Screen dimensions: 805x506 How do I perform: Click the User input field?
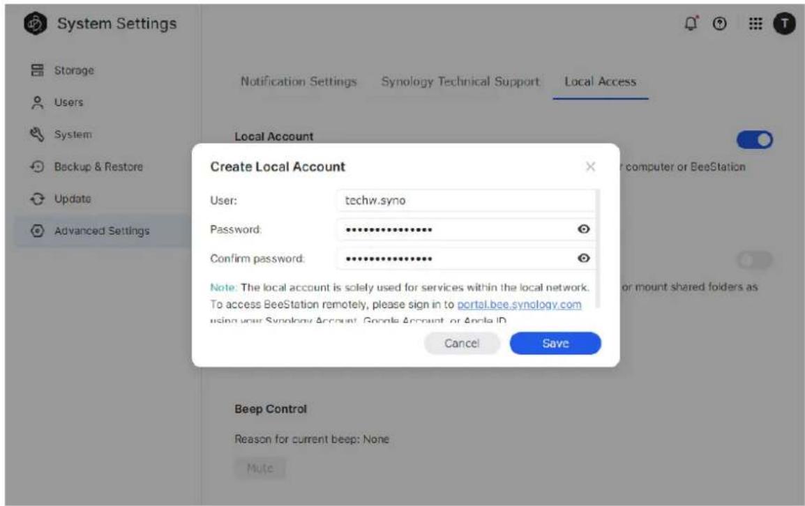point(466,201)
